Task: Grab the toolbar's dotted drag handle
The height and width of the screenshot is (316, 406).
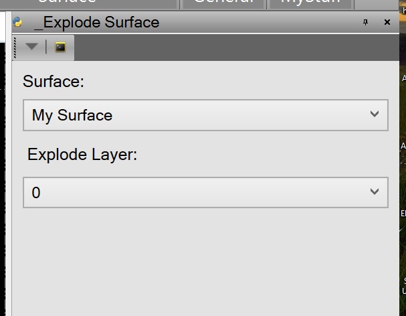Action: (x=15, y=47)
